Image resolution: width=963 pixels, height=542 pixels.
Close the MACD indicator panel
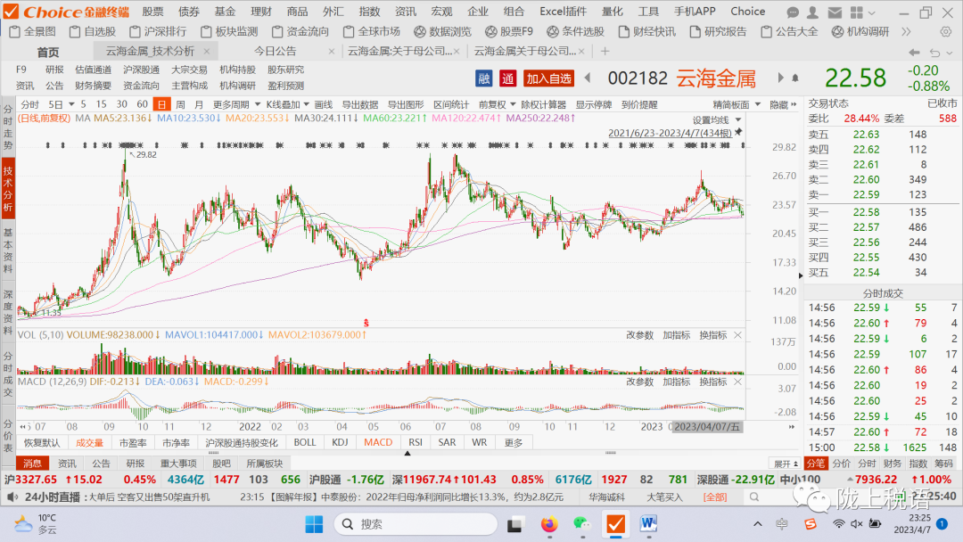coord(737,382)
